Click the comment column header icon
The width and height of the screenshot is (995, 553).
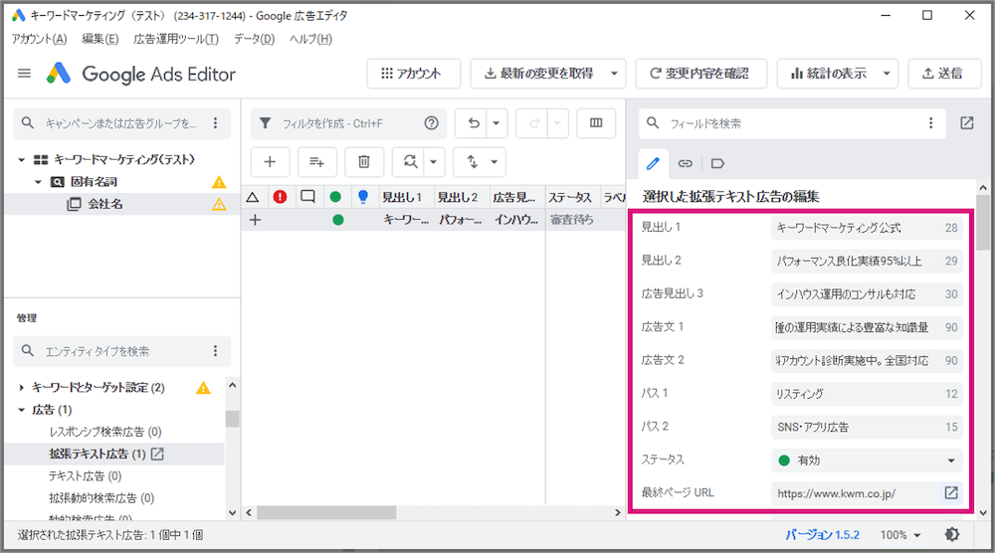pos(307,197)
